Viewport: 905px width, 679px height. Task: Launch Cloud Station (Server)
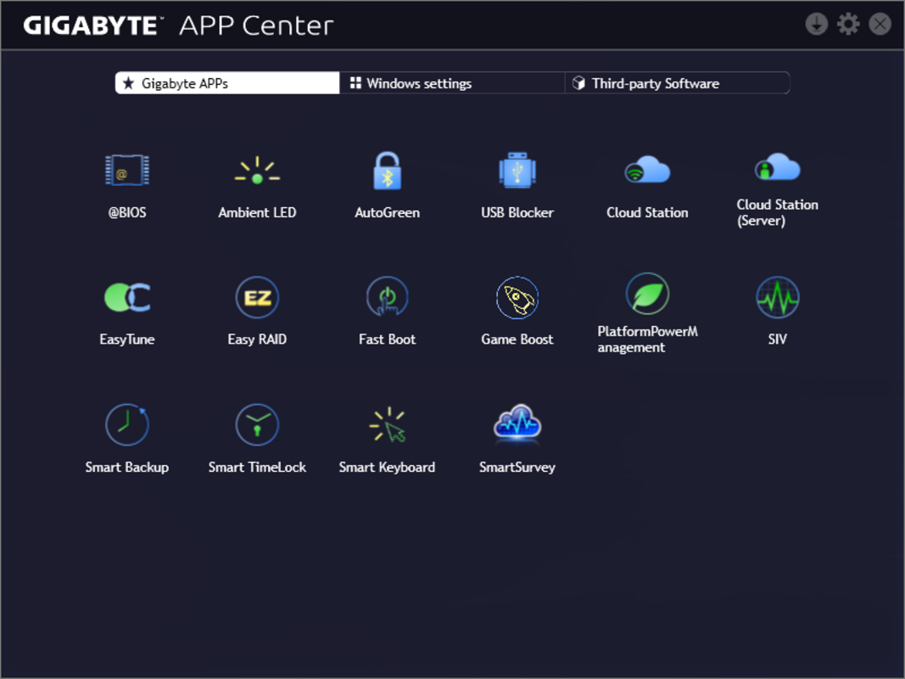(777, 170)
